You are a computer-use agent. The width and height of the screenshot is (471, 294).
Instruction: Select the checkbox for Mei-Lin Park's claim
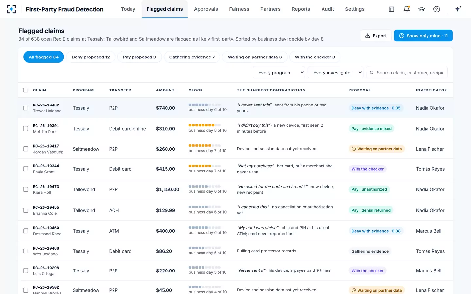click(x=26, y=129)
